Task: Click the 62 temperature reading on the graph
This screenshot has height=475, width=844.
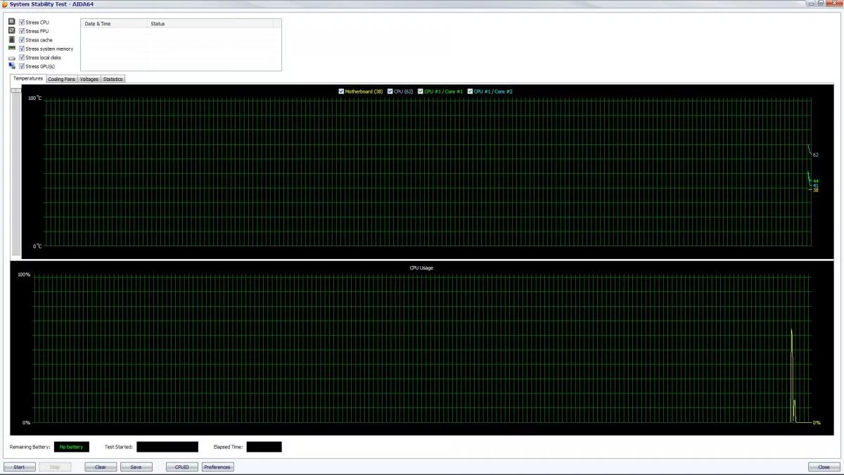Action: coord(815,155)
